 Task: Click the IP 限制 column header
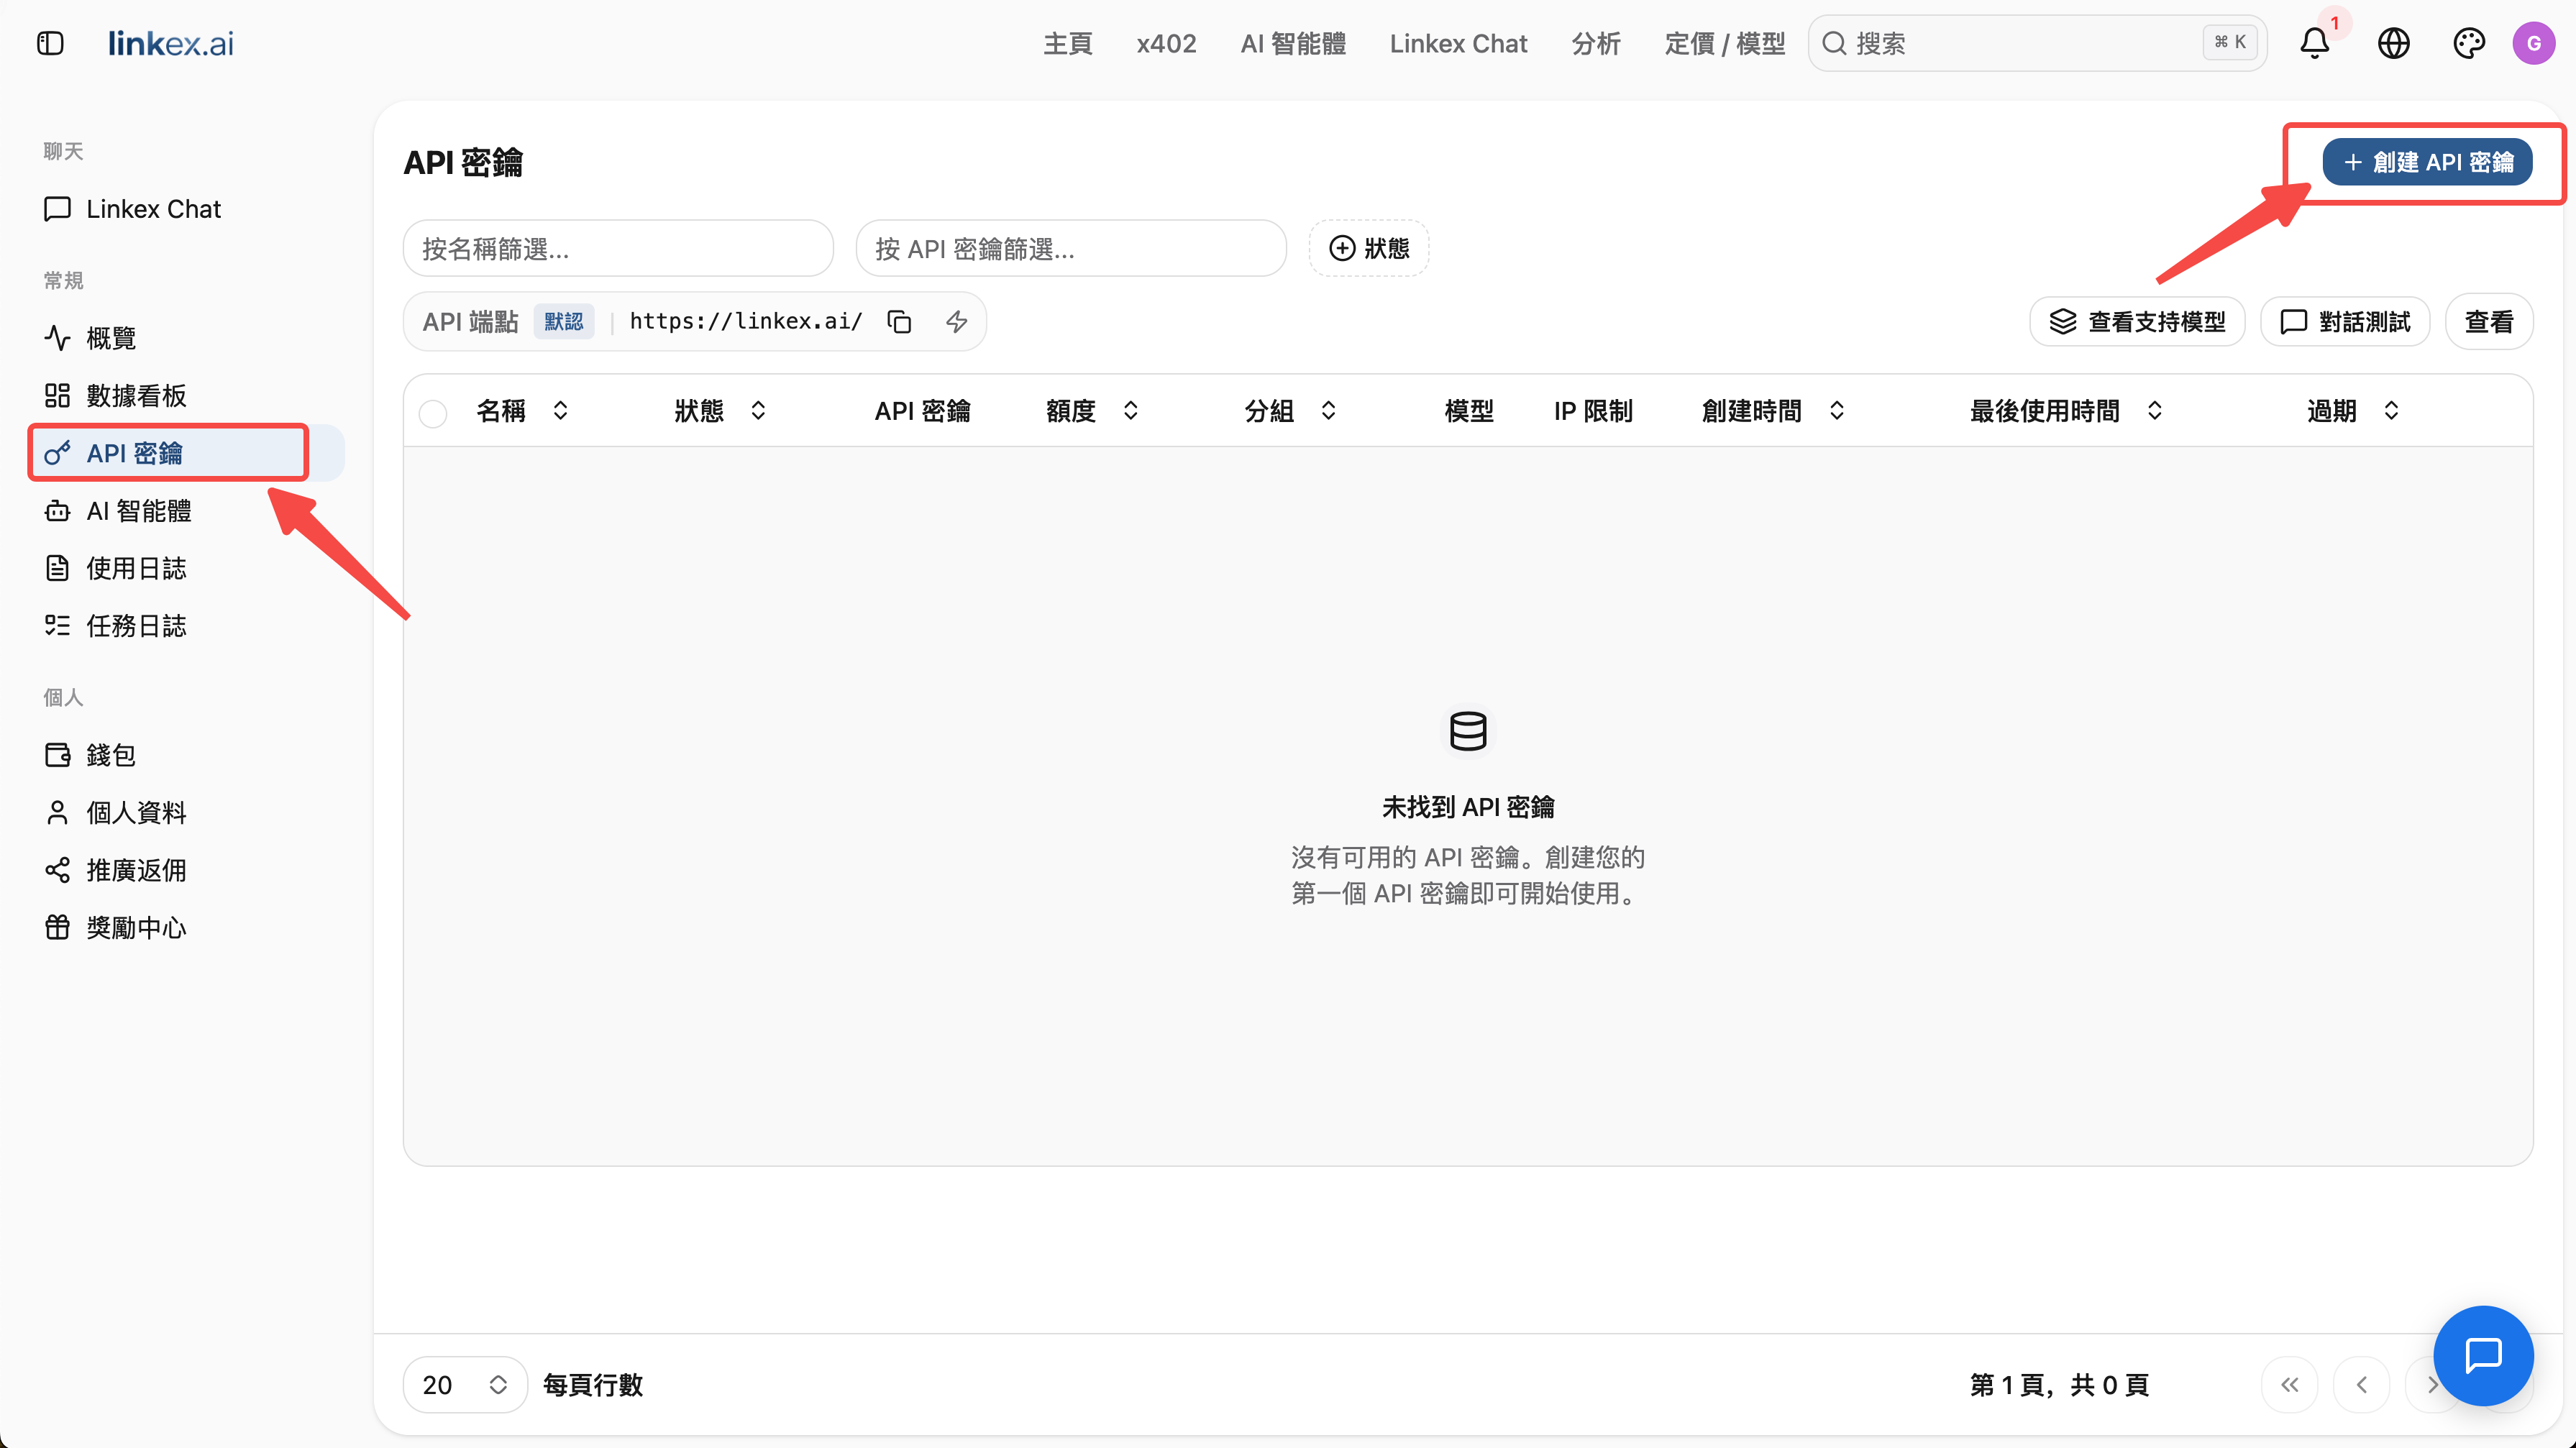tap(1593, 411)
